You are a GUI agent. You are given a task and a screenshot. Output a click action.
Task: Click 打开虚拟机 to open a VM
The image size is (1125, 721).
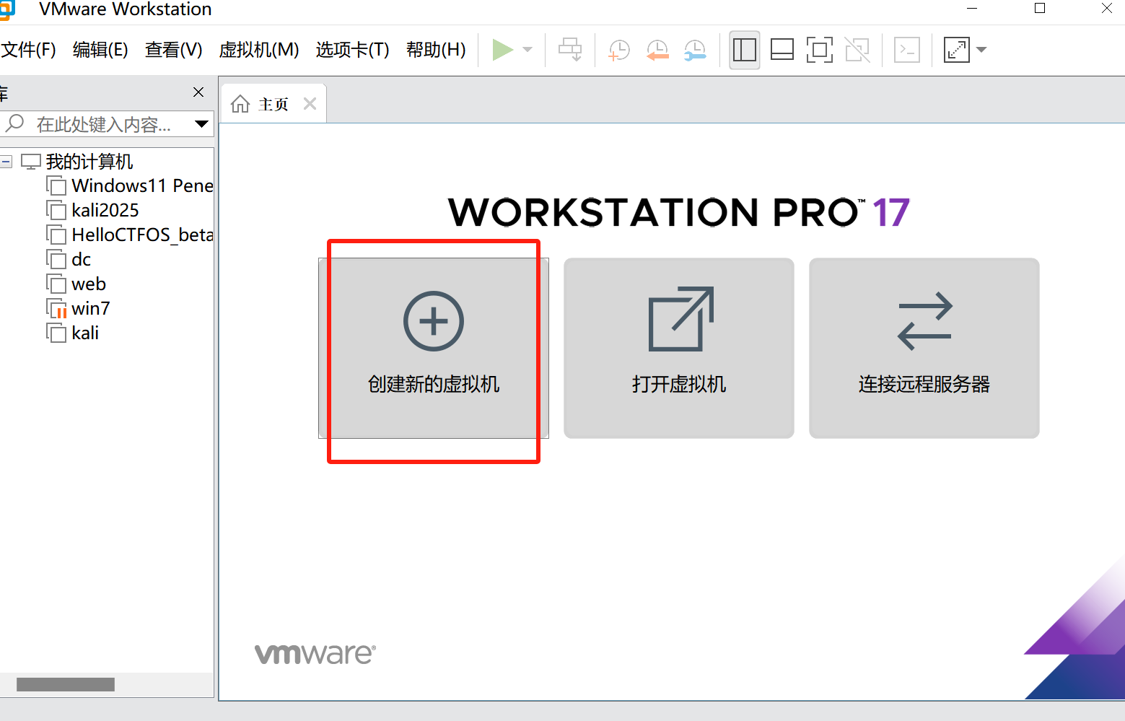678,349
